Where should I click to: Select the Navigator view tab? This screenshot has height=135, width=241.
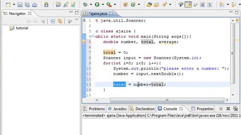pyautogui.click(x=17, y=13)
